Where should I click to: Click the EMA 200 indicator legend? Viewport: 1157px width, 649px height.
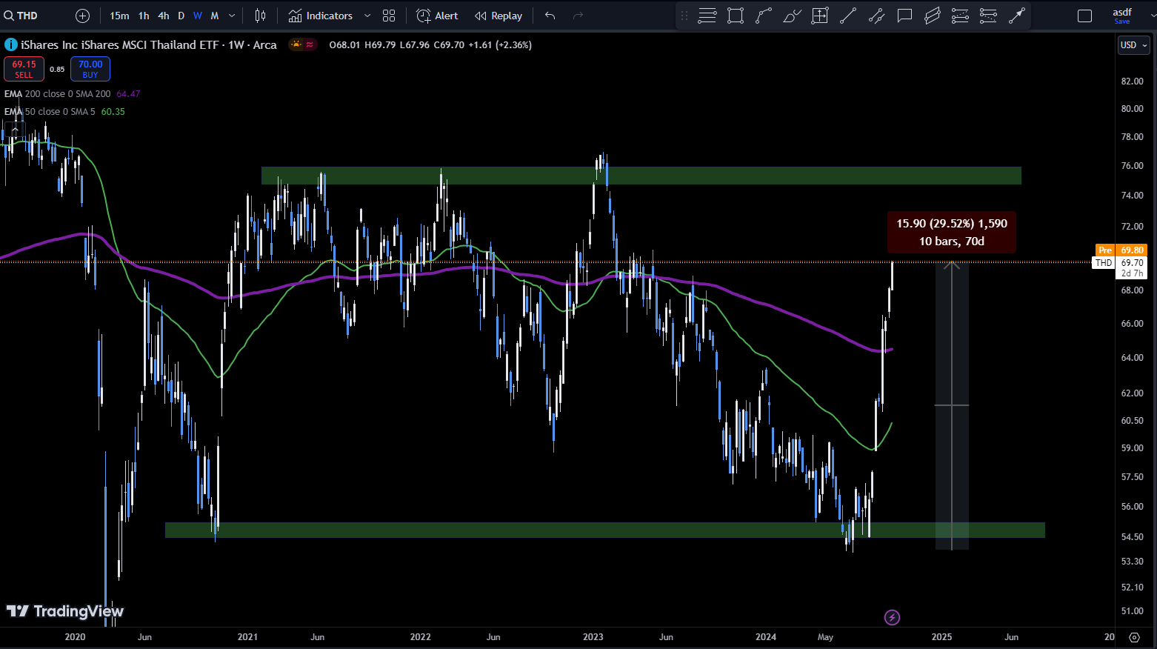[x=58, y=94]
